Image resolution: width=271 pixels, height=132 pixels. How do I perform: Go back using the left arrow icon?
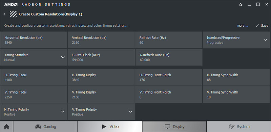[x=4, y=14]
